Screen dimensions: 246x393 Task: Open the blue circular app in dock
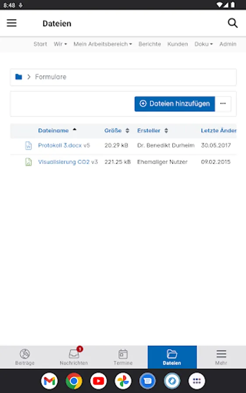pos(172,381)
